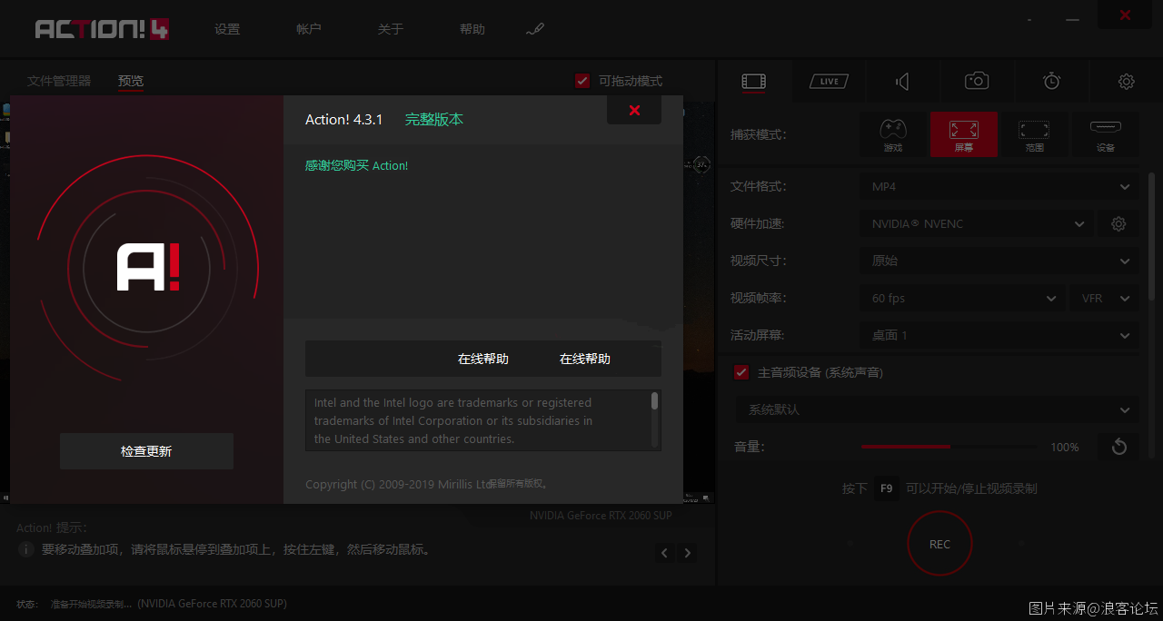Switch to the 预览 tab
The height and width of the screenshot is (621, 1163).
point(131,81)
